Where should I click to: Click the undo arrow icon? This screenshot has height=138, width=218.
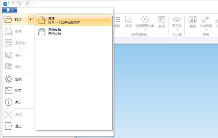[x=19, y=3]
